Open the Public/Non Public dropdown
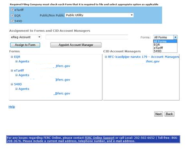Screen dimensions: 189x149 (99, 15)
